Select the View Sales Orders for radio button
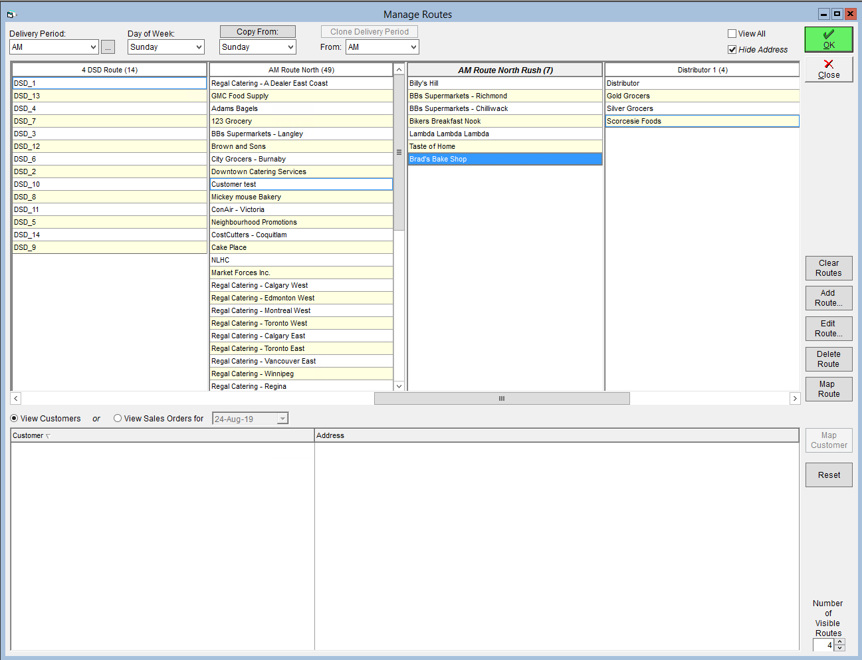Screen dimensions: 862x660 (x=118, y=419)
